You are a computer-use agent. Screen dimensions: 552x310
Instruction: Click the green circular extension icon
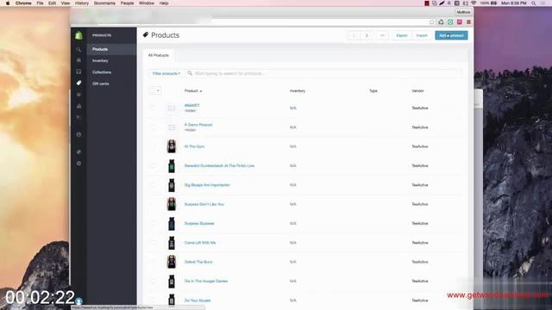(450, 22)
